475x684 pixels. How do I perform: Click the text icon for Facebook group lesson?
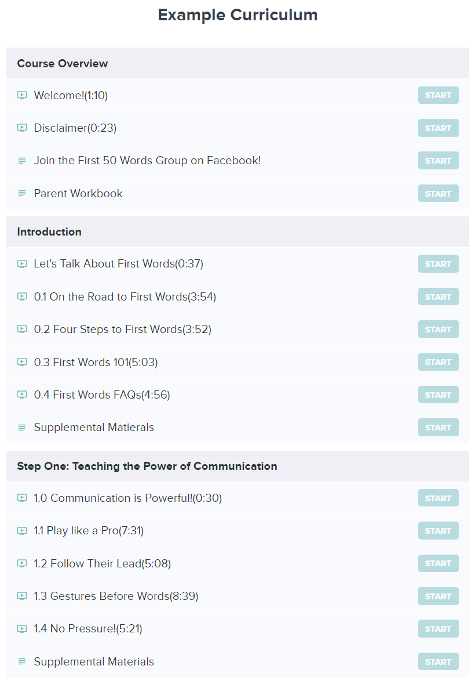click(22, 161)
